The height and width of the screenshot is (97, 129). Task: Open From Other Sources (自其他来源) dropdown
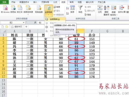click(x=28, y=10)
